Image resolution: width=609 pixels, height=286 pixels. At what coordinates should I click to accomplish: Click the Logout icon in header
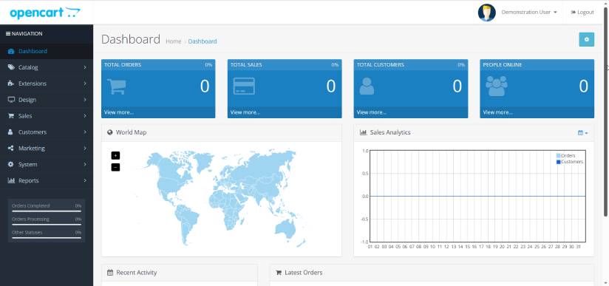[573, 13]
